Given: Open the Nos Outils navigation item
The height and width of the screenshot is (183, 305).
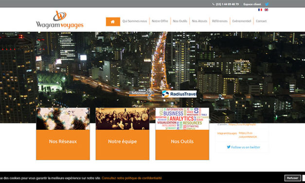Looking at the screenshot, I should (x=180, y=21).
